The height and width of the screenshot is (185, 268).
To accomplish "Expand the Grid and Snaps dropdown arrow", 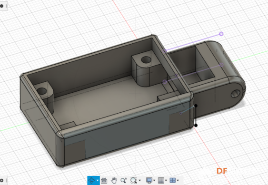I will click(166, 180).
